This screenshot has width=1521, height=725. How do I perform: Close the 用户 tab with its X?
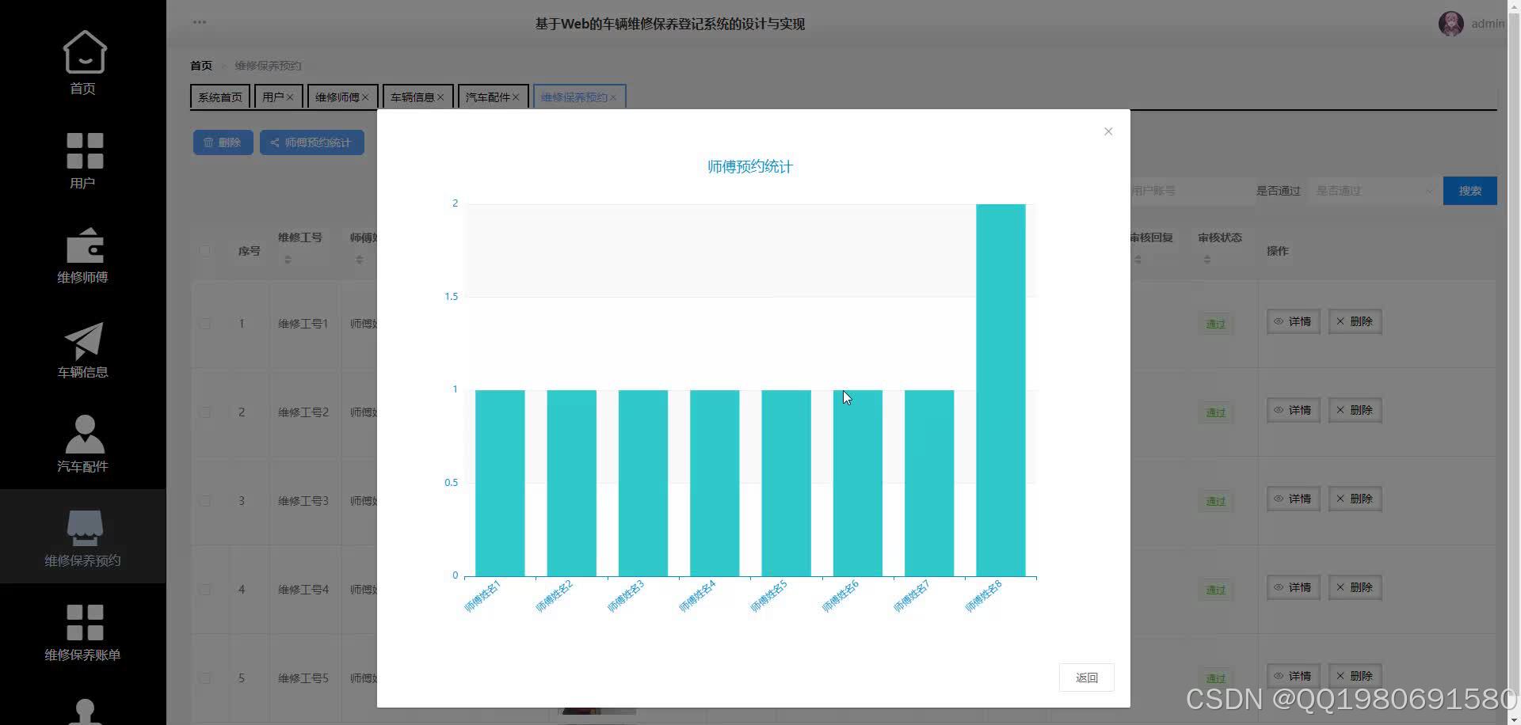pos(290,97)
